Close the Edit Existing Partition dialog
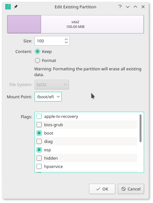This screenshot has width=153, height=203. pyautogui.click(x=143, y=7)
